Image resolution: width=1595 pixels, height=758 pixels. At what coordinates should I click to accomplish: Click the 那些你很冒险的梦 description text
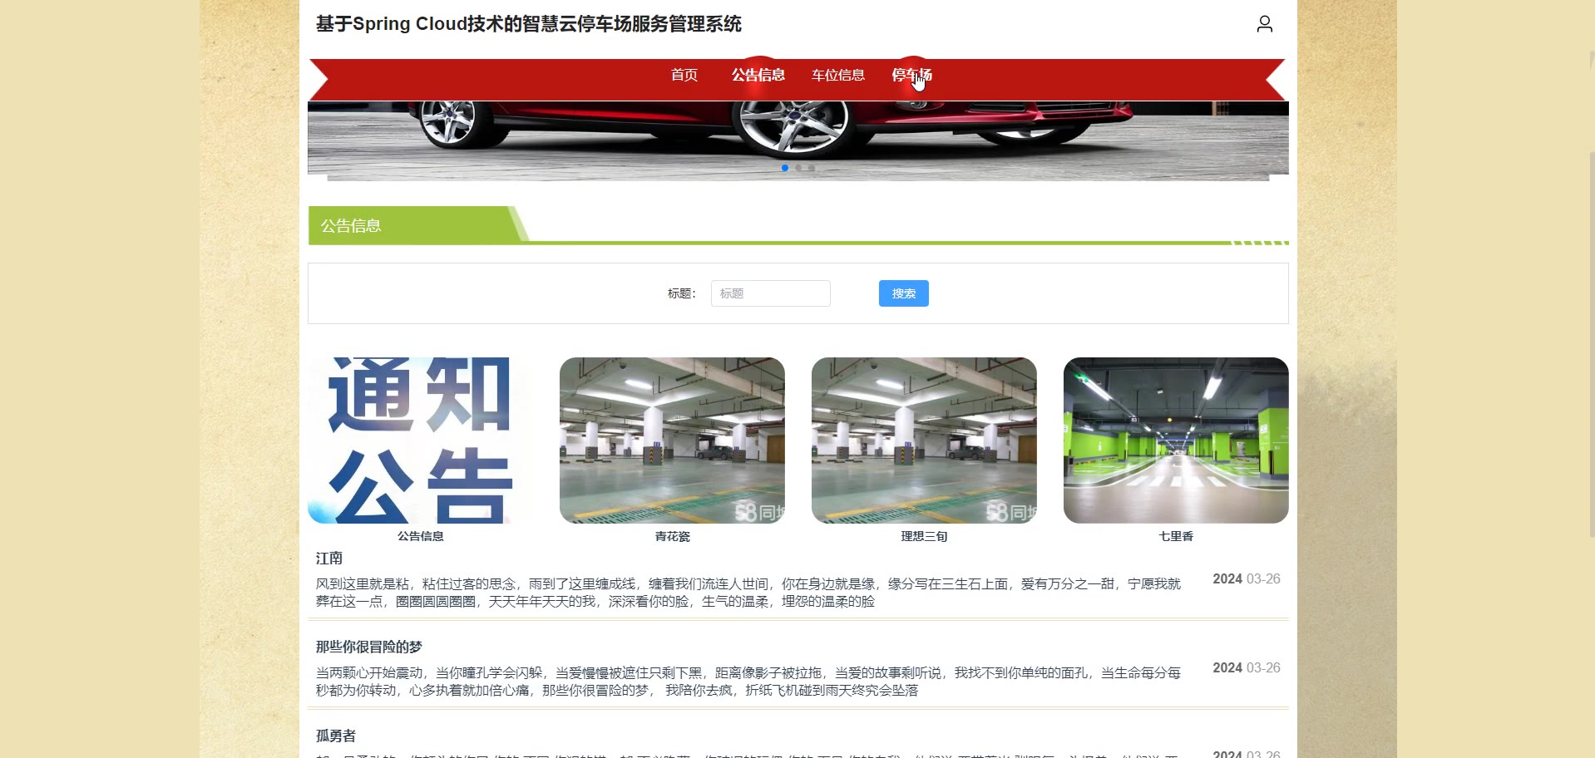coord(748,682)
